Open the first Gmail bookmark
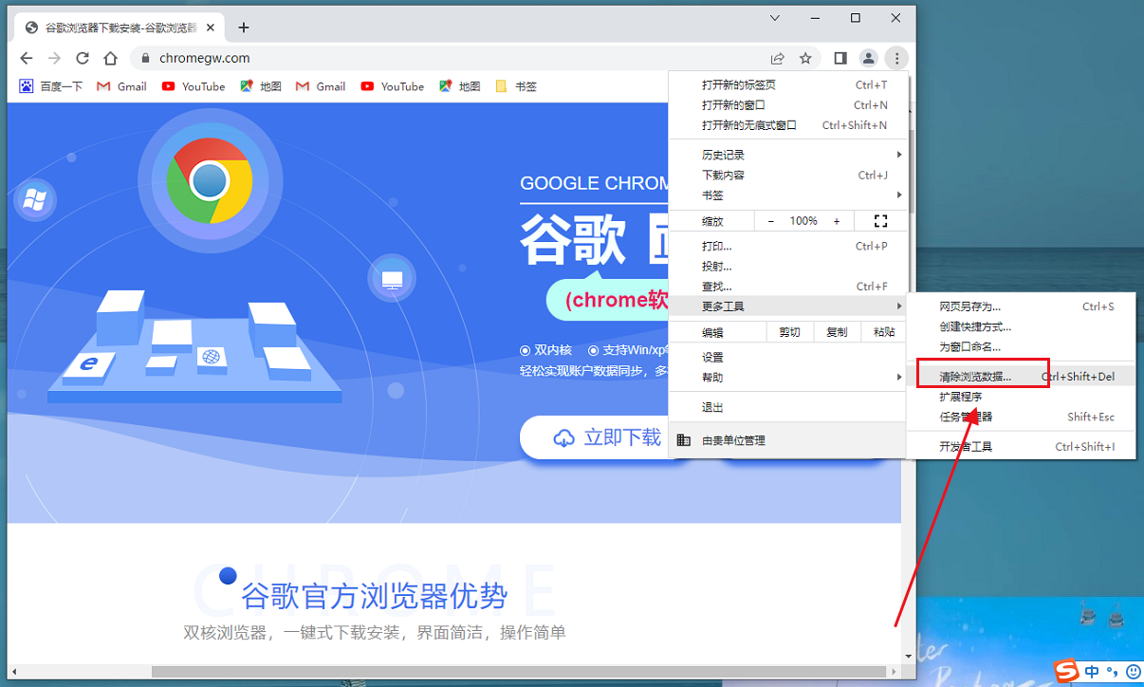Screen dimensions: 1144x687 pos(122,86)
